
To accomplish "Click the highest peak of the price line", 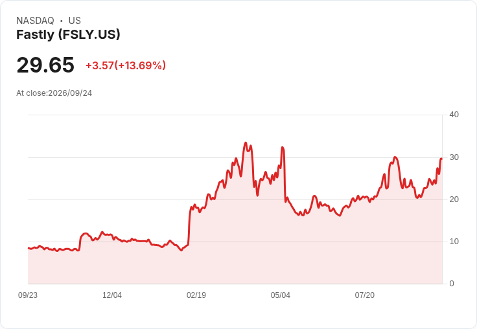I will [246, 142].
